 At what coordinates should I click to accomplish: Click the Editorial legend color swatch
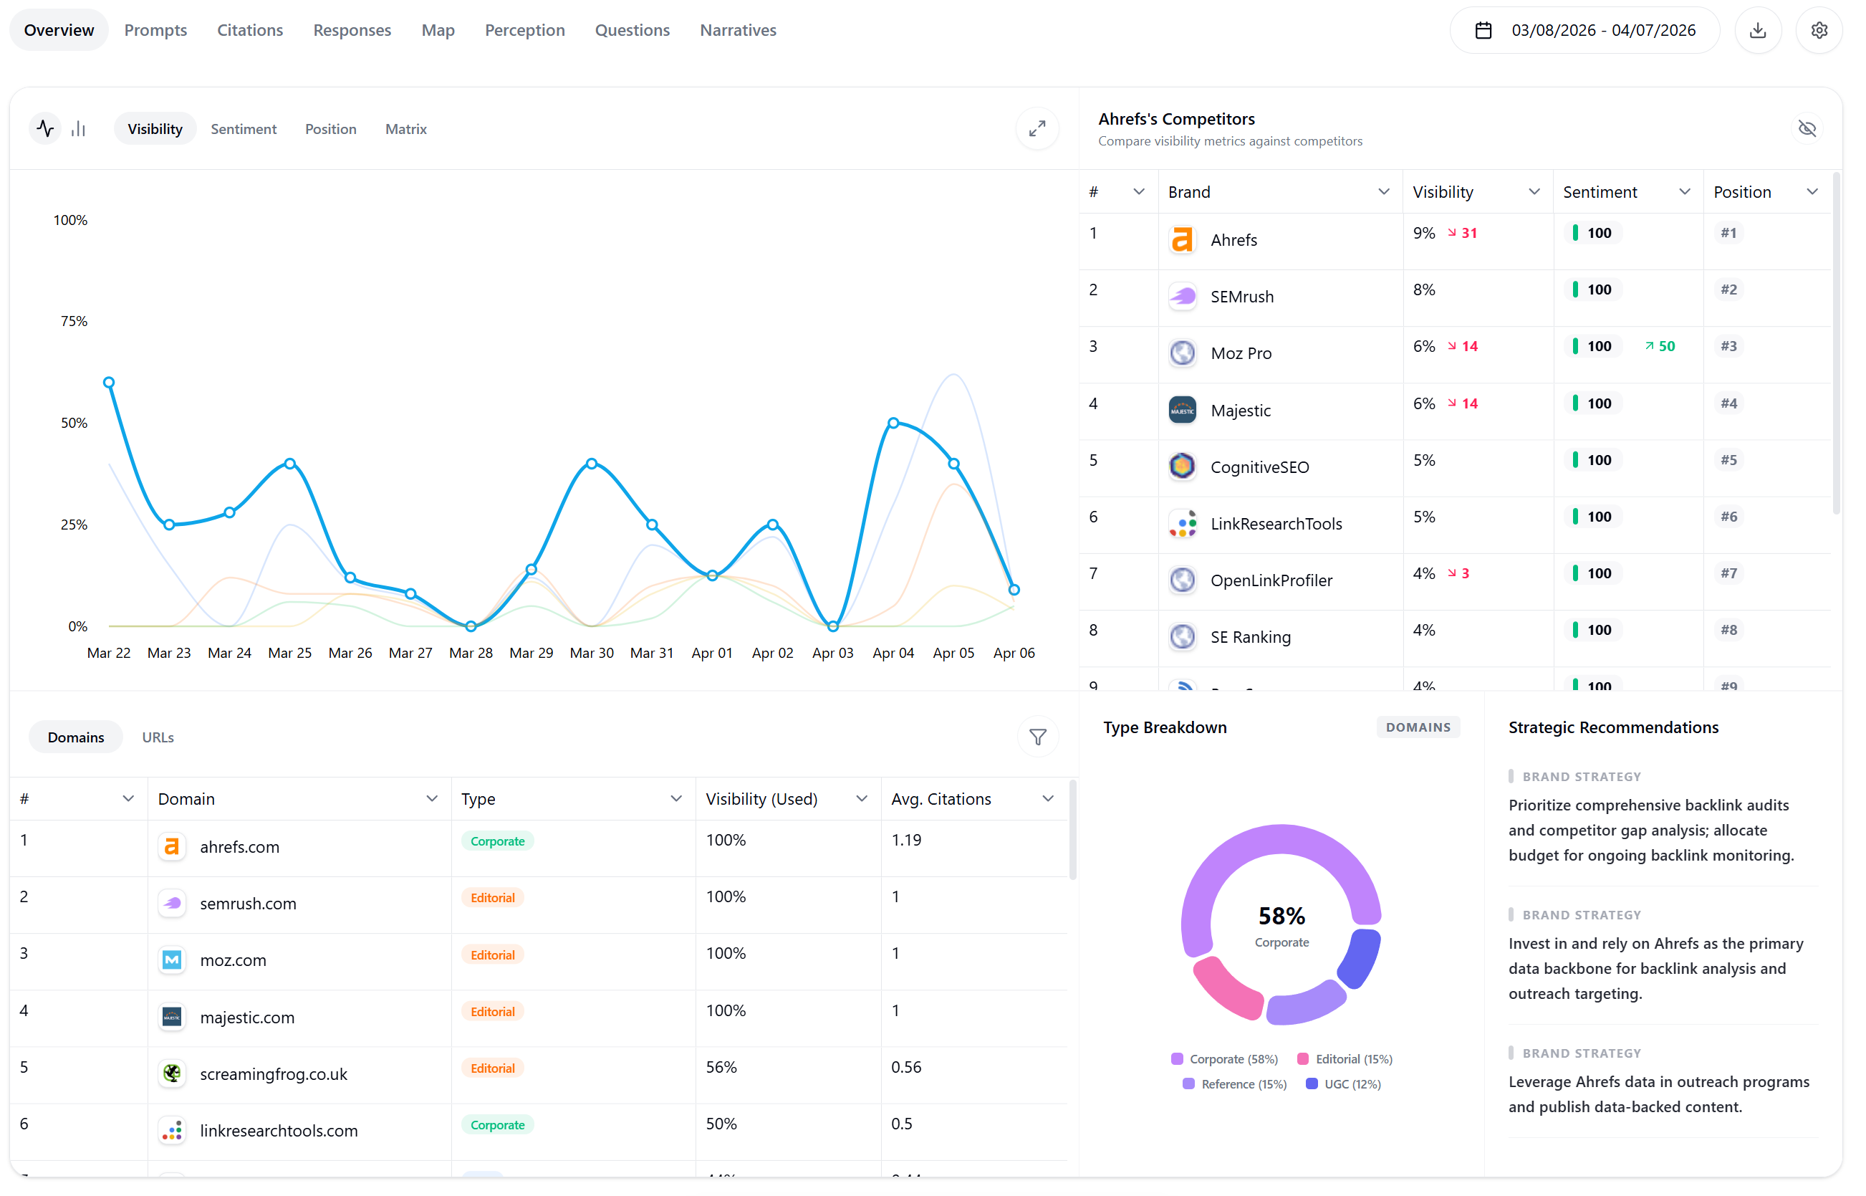(1302, 1058)
